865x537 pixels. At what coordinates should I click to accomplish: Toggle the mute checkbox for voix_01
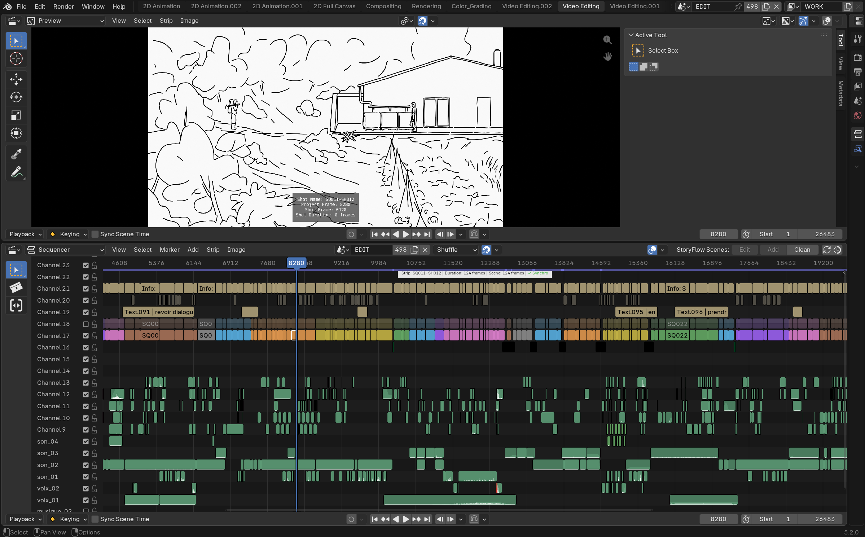click(86, 501)
